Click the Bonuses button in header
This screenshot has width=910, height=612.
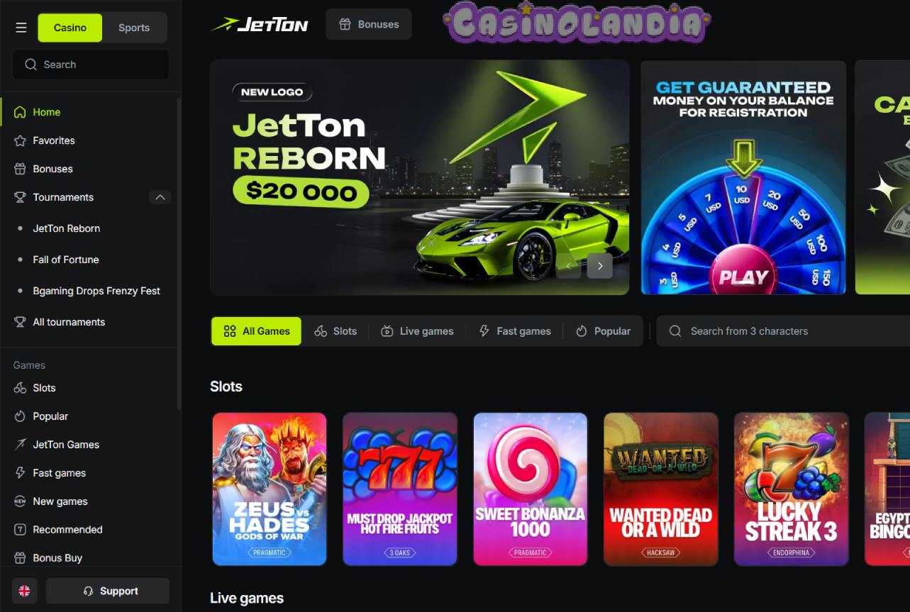[369, 24]
